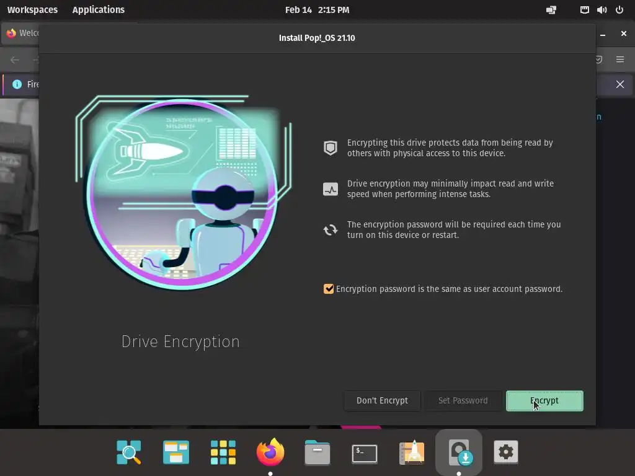Image resolution: width=635 pixels, height=476 pixels.
Task: Open the Files manager dock icon
Action: pos(317,452)
